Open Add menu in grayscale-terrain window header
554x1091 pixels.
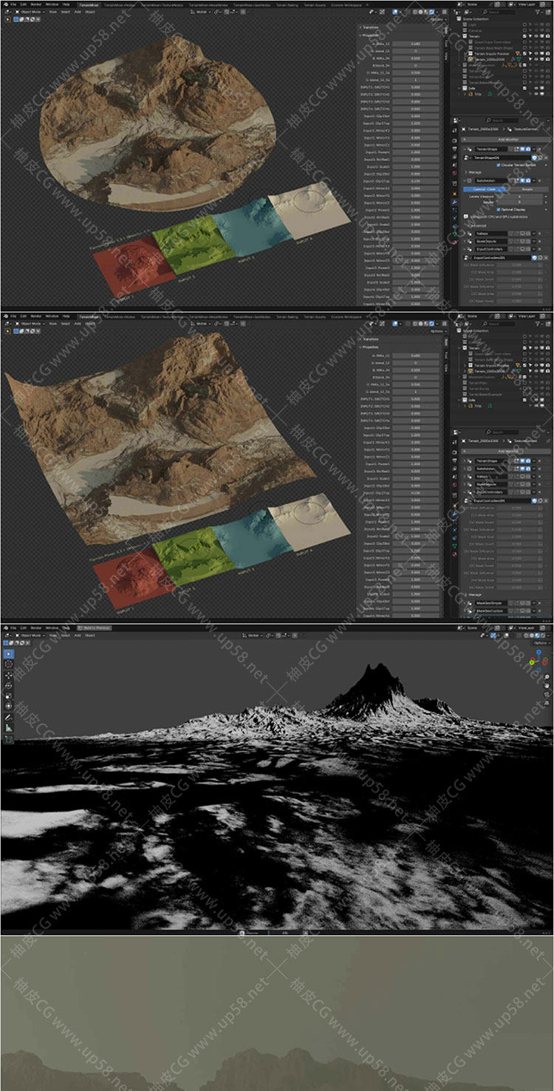pyautogui.click(x=77, y=635)
